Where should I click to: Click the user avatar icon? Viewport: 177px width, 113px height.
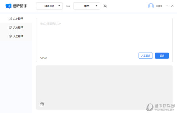click(x=151, y=6)
